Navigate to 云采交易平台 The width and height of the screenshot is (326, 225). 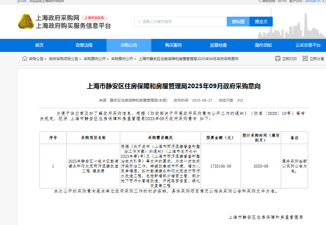pos(308,45)
